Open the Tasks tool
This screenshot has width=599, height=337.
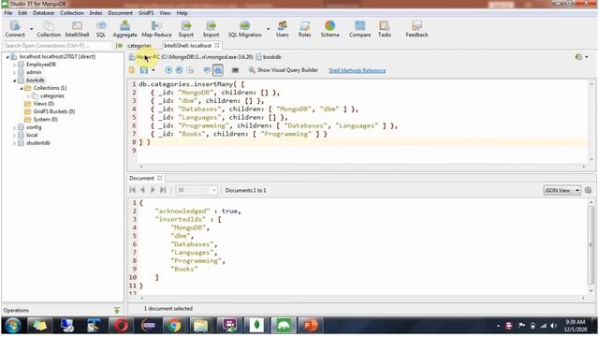385,29
